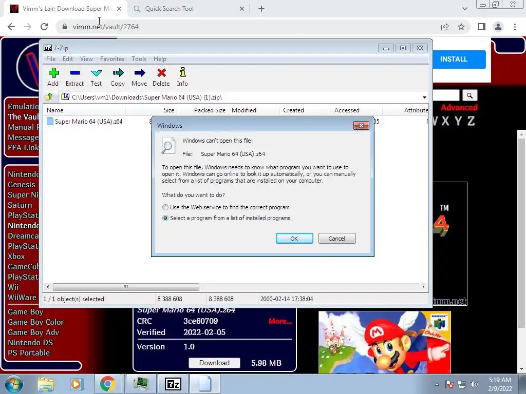Click the Chrome address bar URL
Viewport: 526px width, 394px height.
106,27
